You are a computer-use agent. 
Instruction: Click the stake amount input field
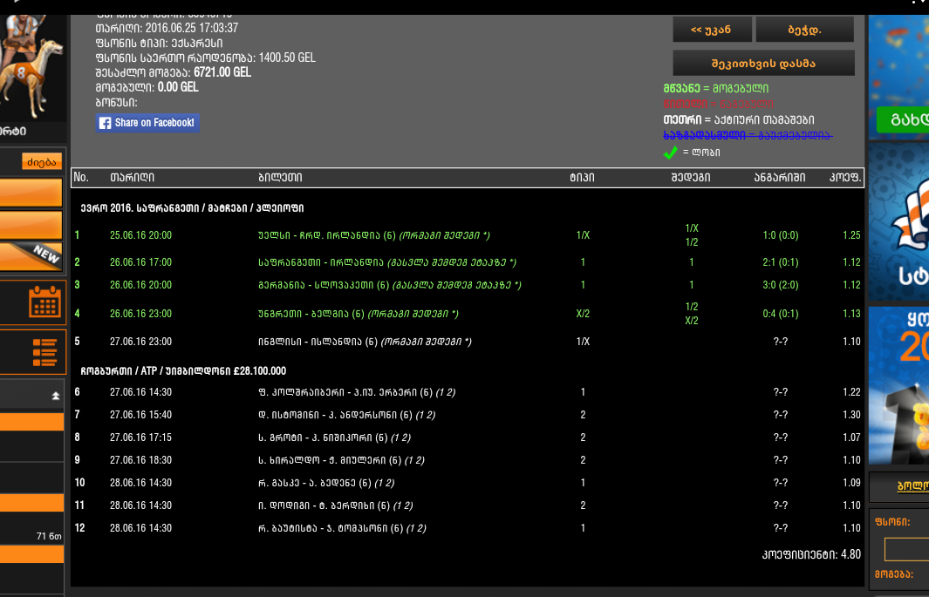906,549
